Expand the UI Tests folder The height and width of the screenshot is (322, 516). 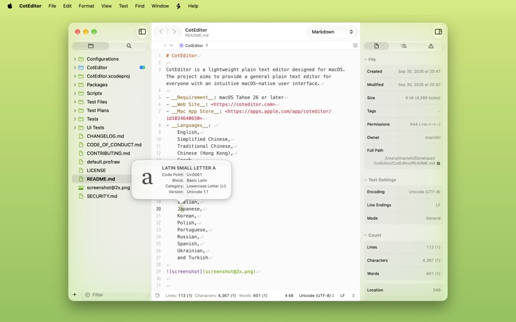(x=75, y=128)
